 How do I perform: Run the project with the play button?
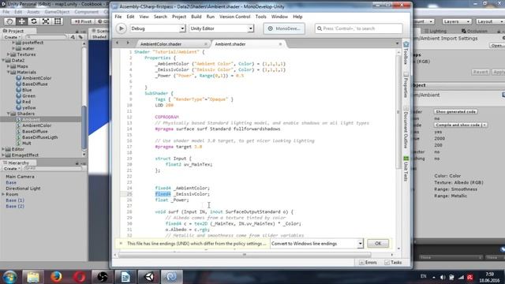coord(121,28)
